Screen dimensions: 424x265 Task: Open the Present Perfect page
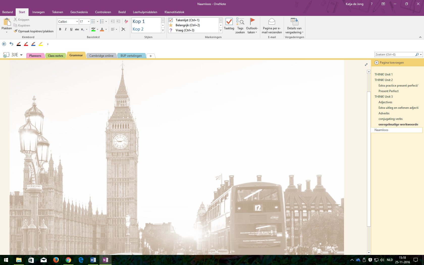[x=388, y=91]
